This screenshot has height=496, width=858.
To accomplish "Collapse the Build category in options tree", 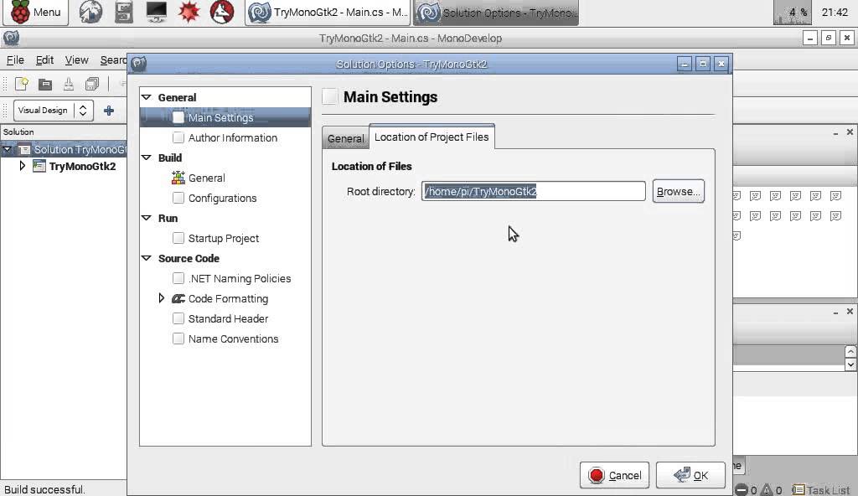I will pyautogui.click(x=146, y=158).
